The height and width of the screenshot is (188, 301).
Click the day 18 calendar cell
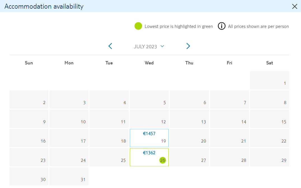[109, 138]
